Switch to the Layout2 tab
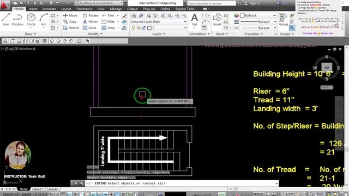349x196 pixels. click(x=52, y=189)
